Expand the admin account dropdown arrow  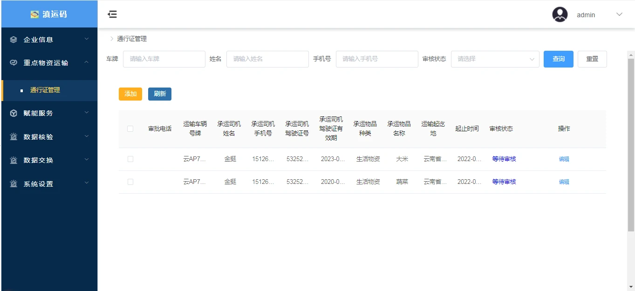click(619, 14)
